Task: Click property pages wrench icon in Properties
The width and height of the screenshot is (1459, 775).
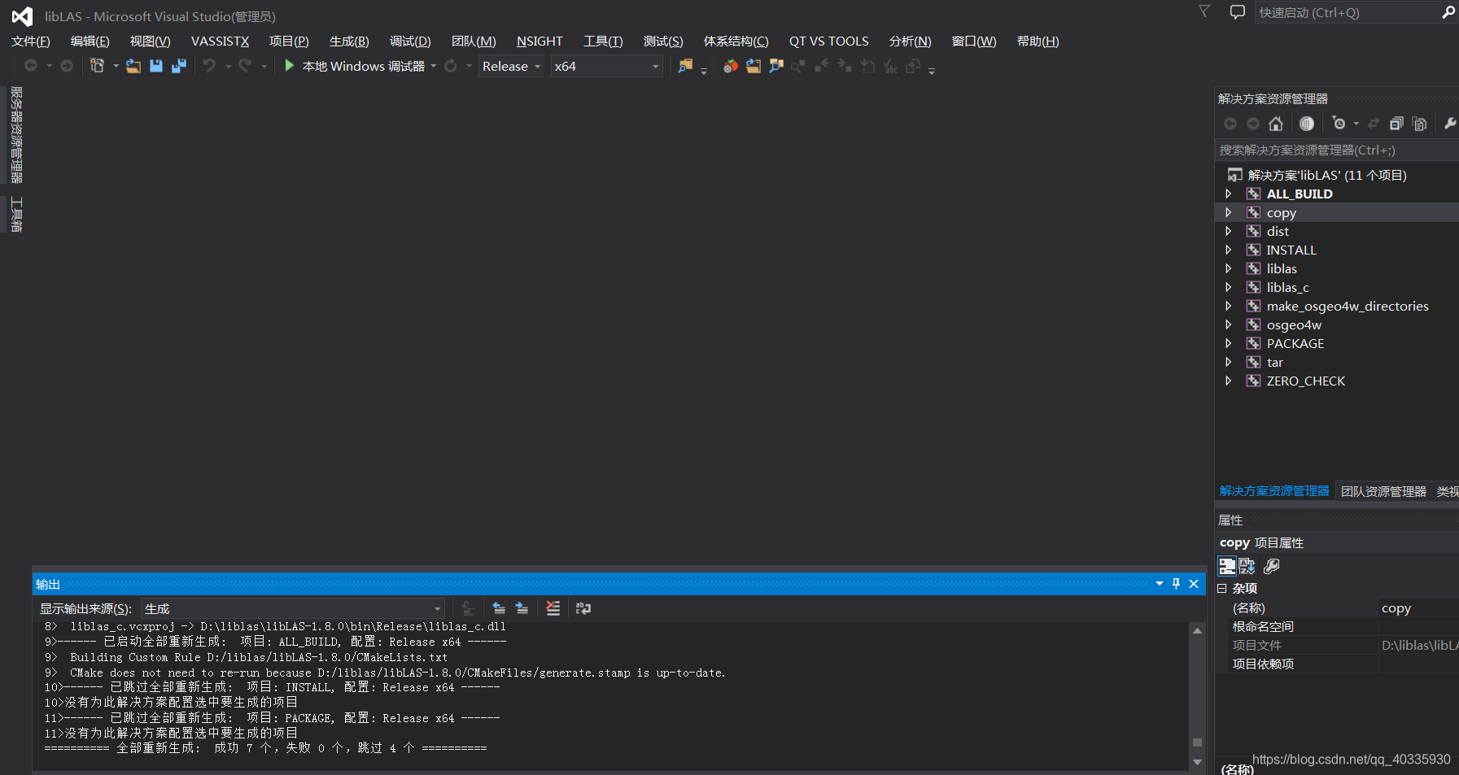Action: pyautogui.click(x=1272, y=566)
